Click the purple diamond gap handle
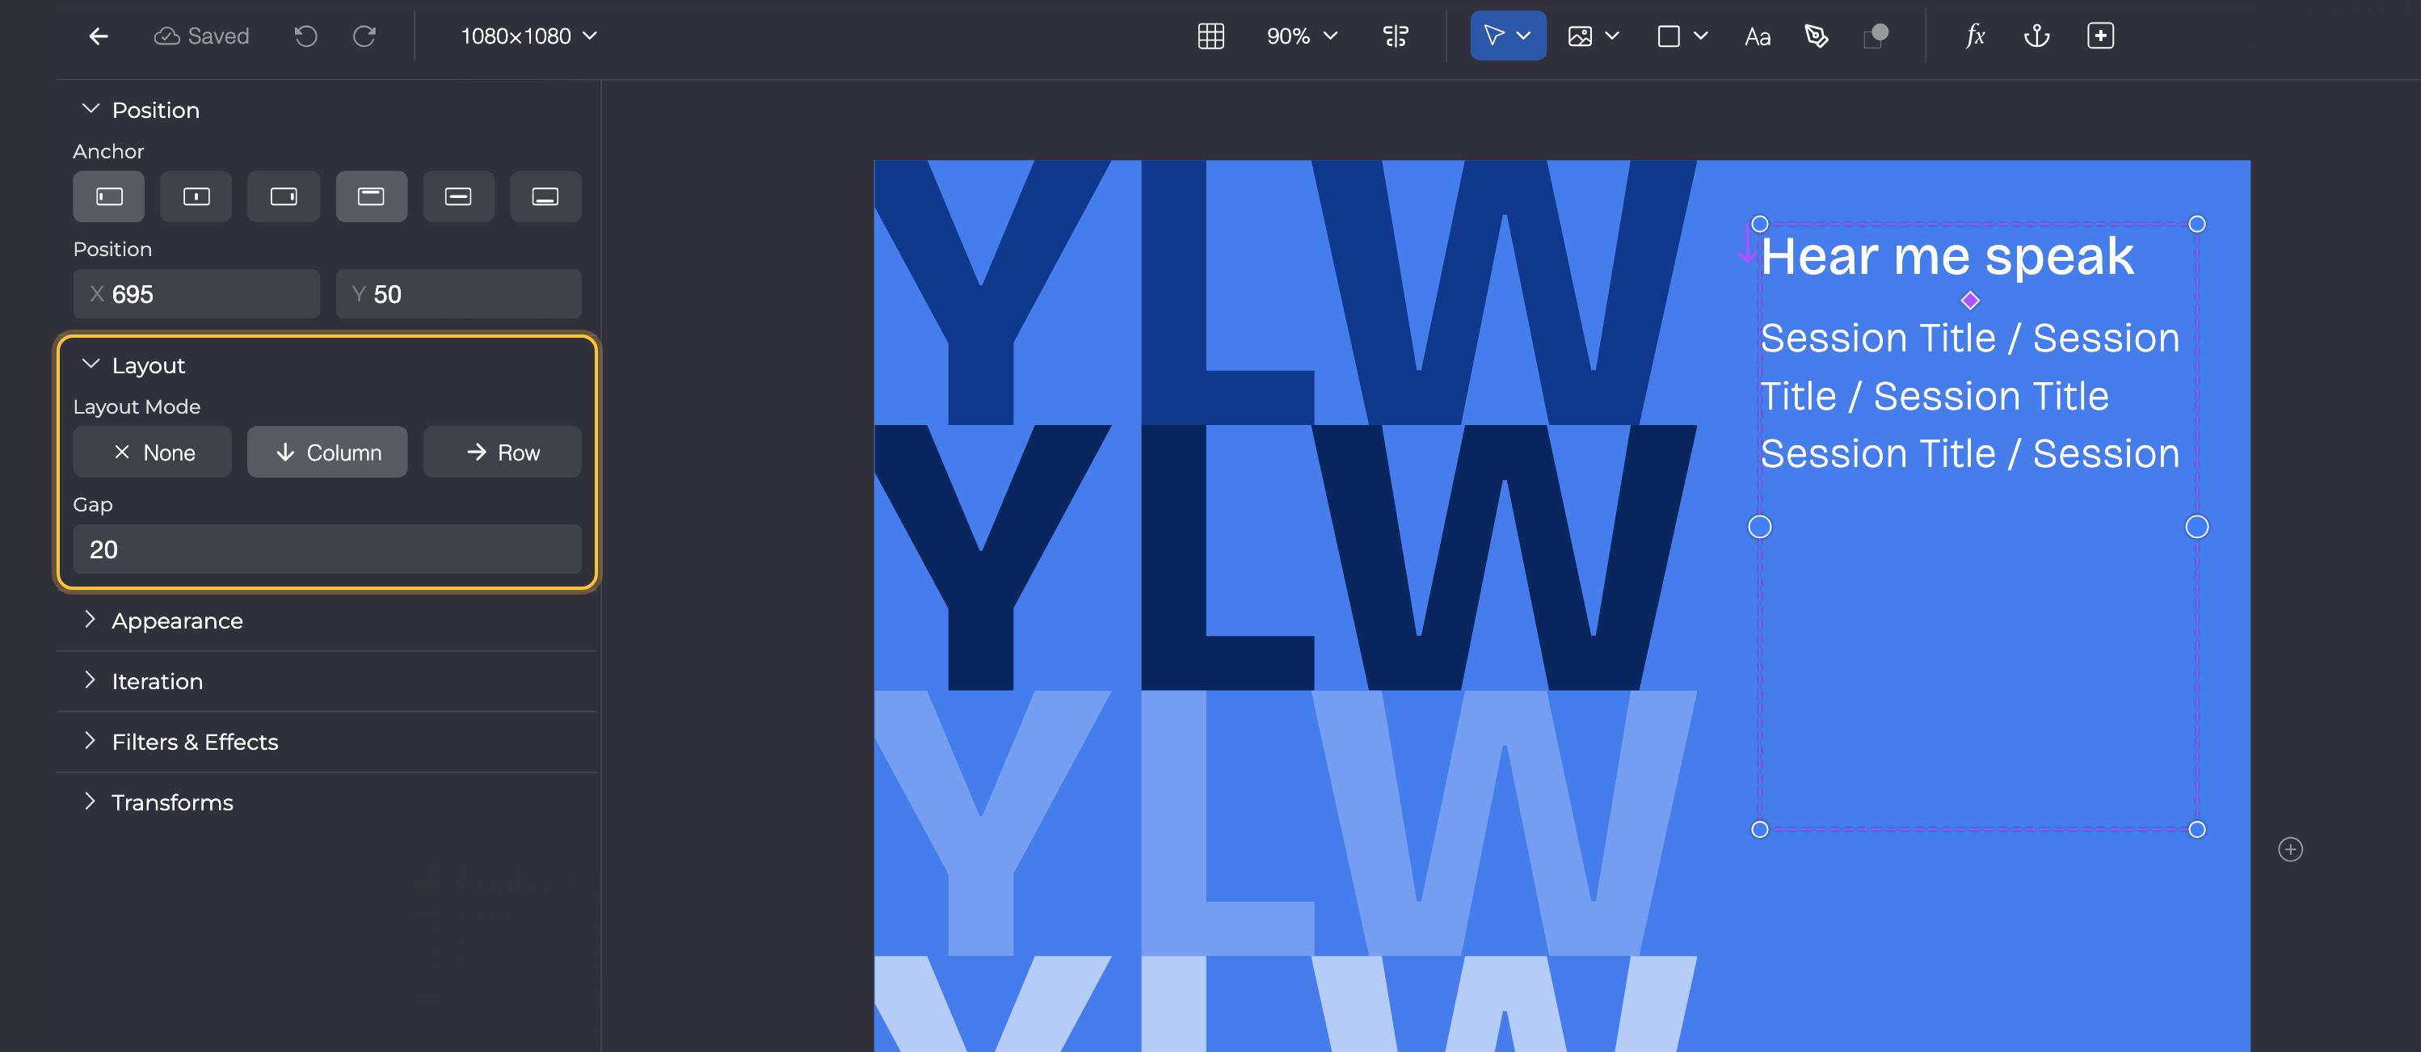This screenshot has height=1052, width=2421. click(x=1971, y=301)
